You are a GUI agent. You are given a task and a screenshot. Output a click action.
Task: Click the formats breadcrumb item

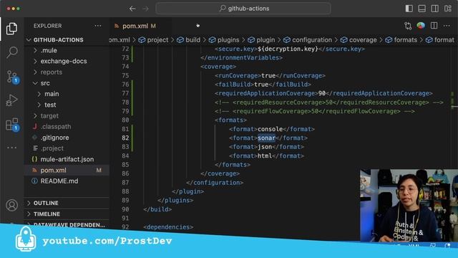click(x=401, y=40)
